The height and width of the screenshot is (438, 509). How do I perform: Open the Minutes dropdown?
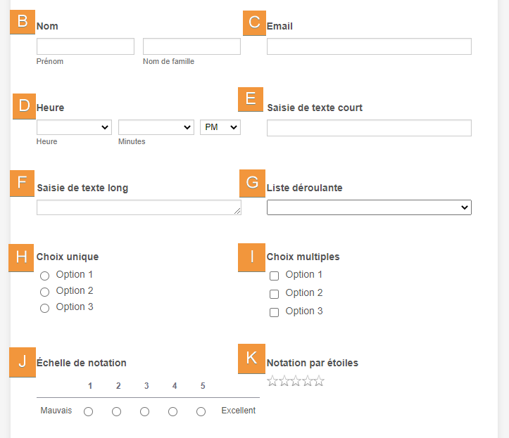(x=156, y=127)
